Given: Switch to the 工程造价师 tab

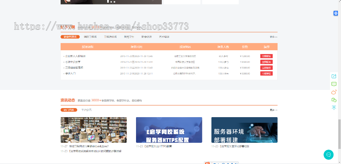Looking at the screenshot, I should point(110,37).
